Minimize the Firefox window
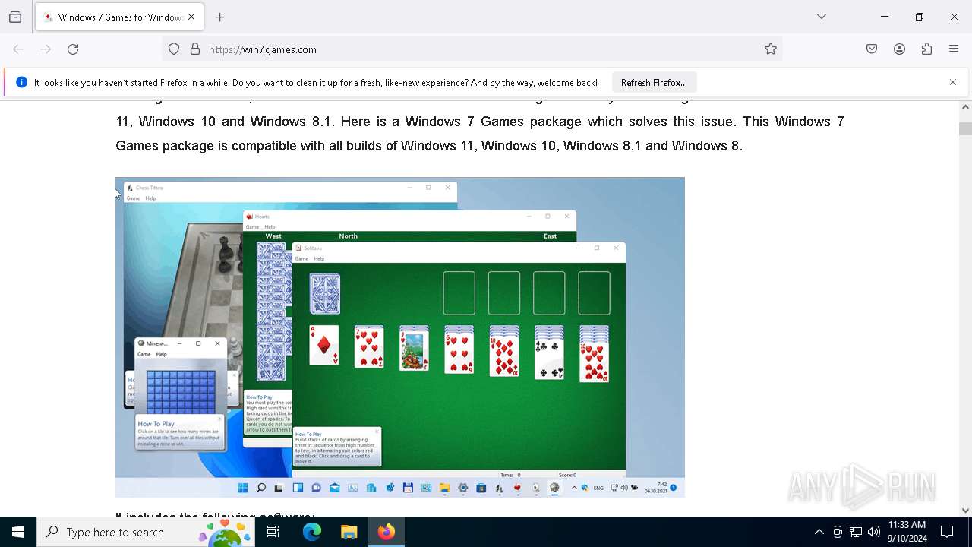The width and height of the screenshot is (972, 547). coord(885,17)
